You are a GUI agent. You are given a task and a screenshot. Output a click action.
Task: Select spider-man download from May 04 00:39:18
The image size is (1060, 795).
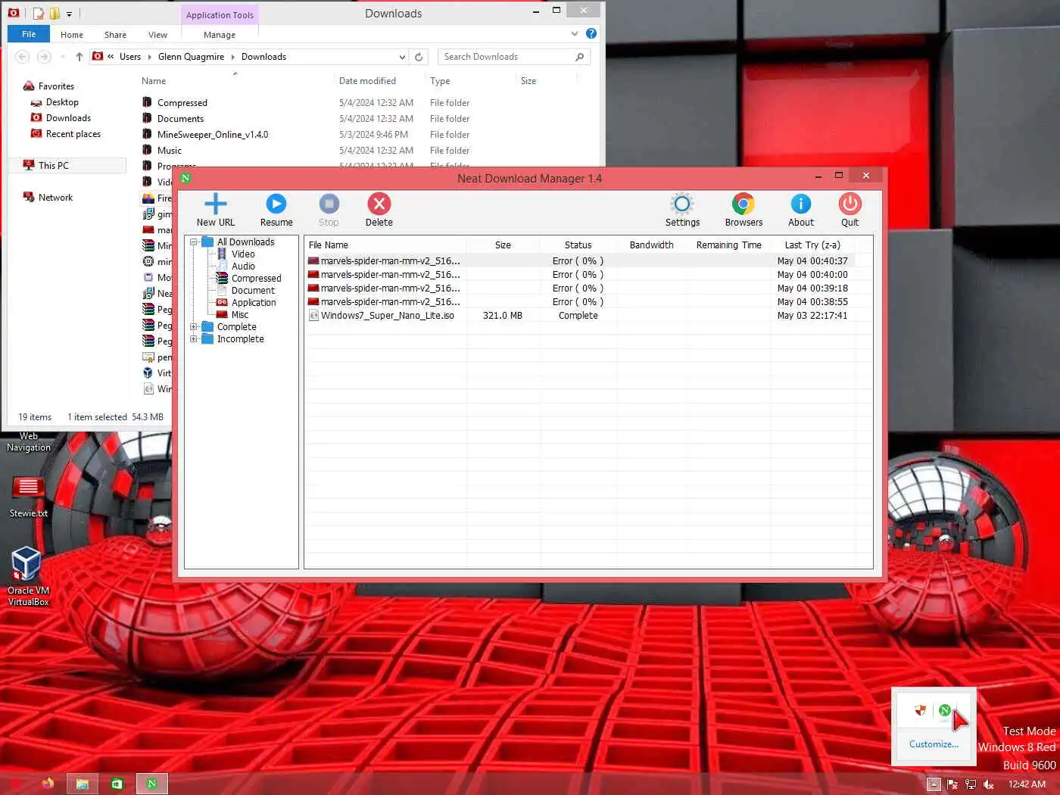coord(580,288)
